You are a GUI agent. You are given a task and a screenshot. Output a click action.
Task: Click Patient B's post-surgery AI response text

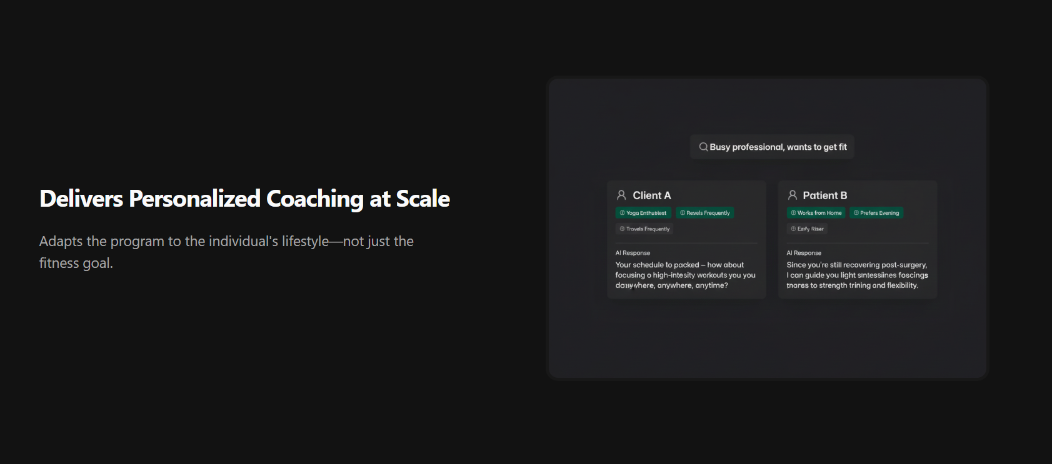click(857, 275)
